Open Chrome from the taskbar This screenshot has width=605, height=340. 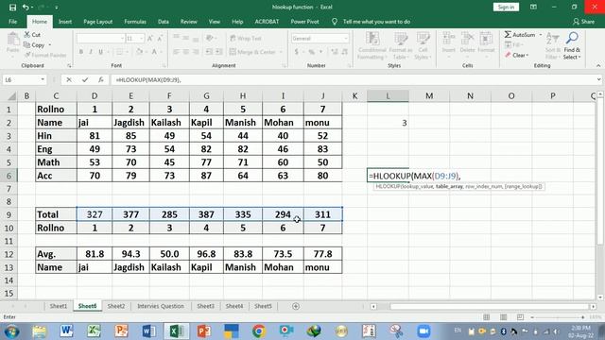pos(259,331)
